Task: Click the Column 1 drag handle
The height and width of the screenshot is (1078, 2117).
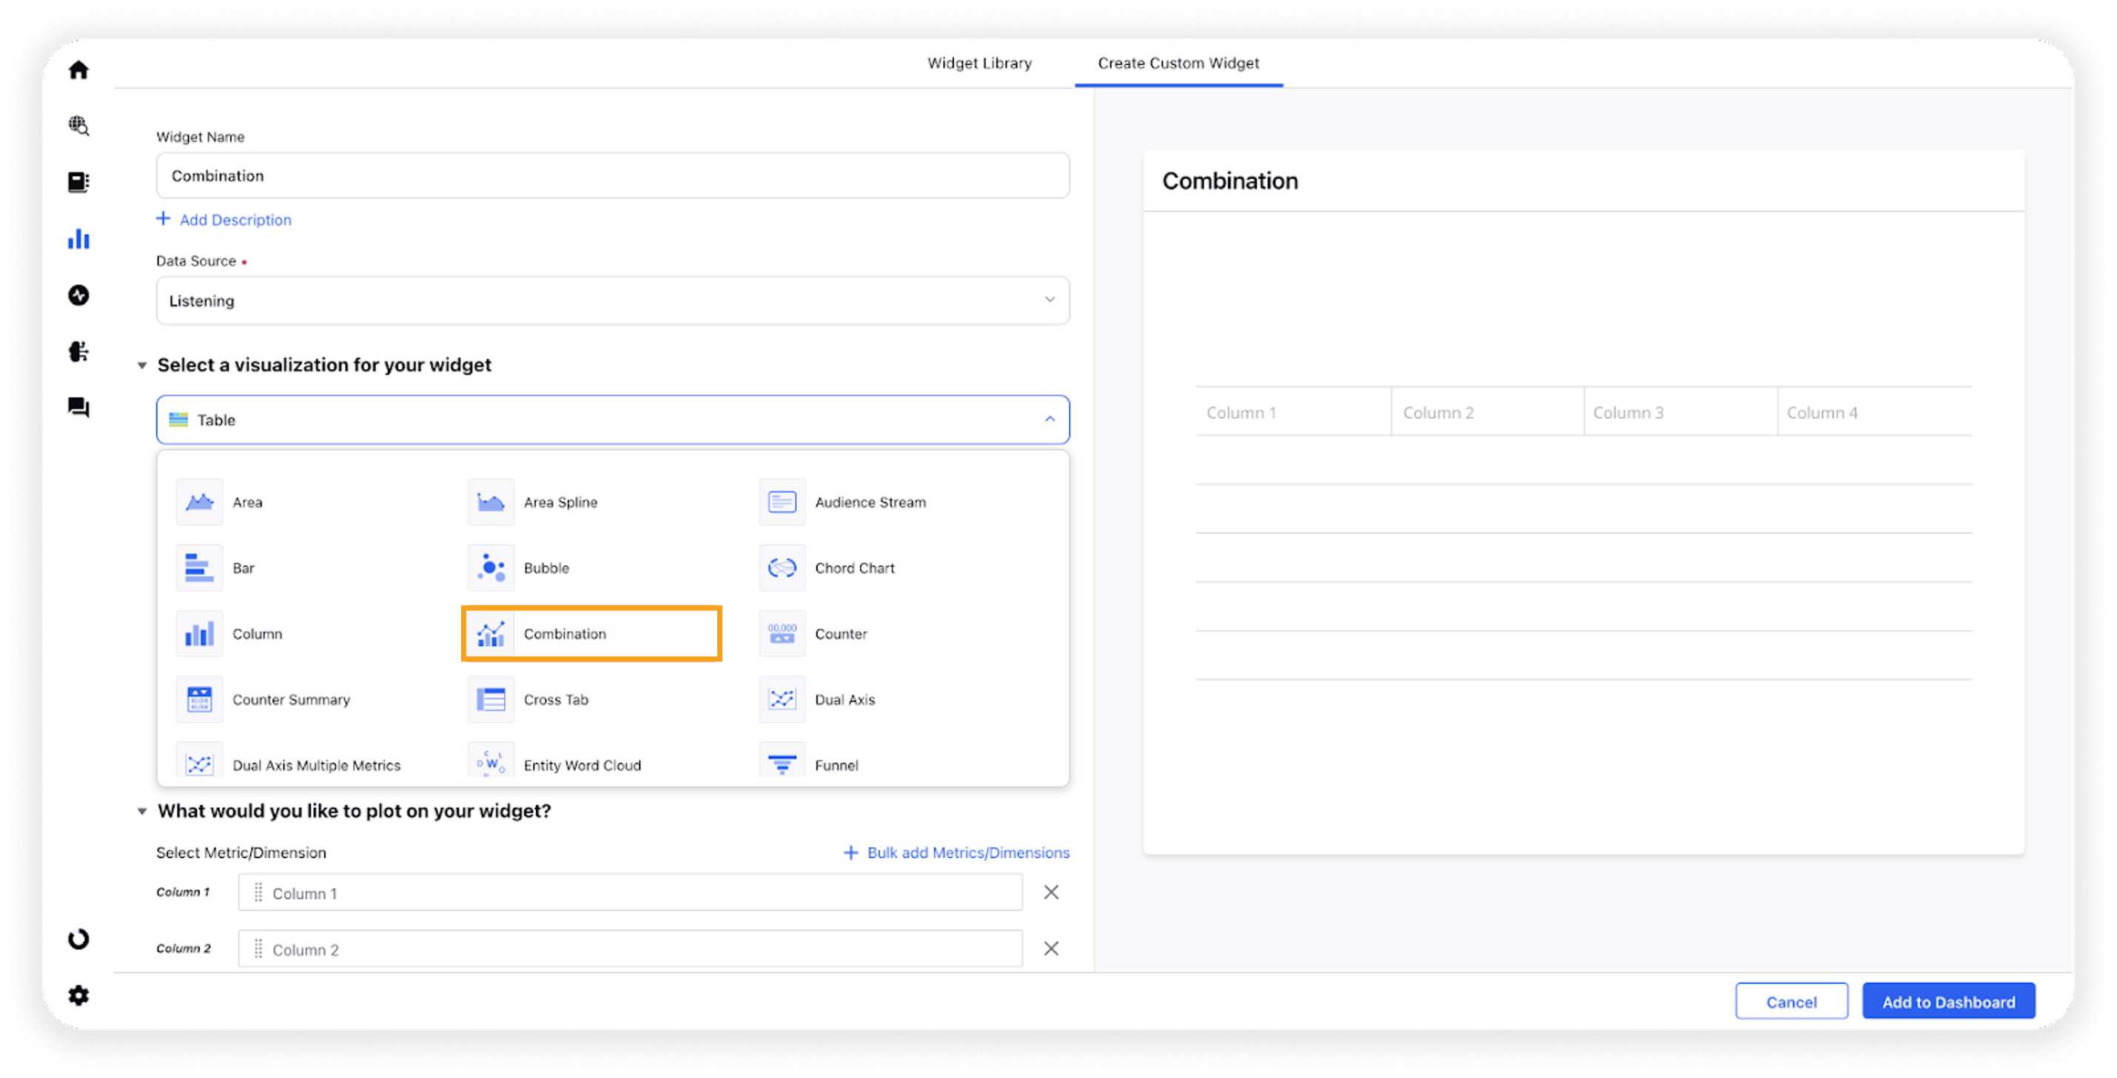Action: [x=258, y=893]
